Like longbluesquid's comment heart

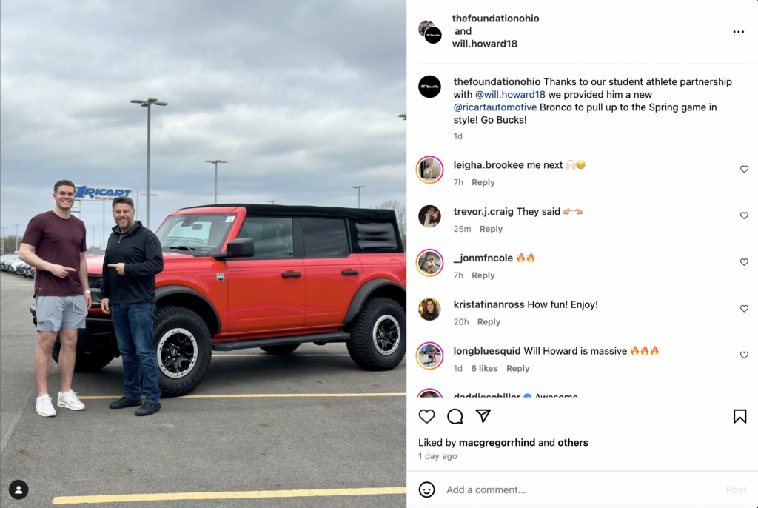pos(744,355)
